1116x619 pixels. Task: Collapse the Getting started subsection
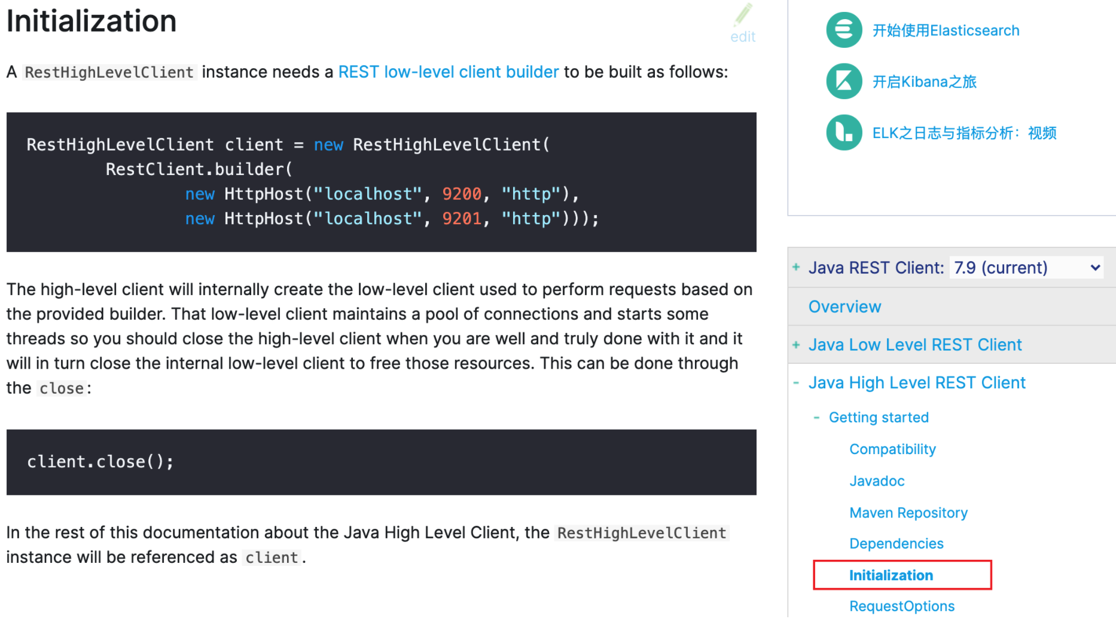pyautogui.click(x=816, y=418)
